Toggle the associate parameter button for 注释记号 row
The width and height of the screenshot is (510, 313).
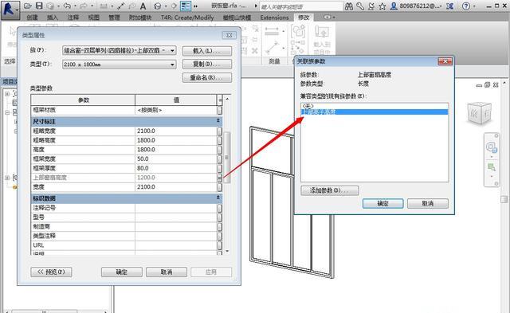point(220,208)
